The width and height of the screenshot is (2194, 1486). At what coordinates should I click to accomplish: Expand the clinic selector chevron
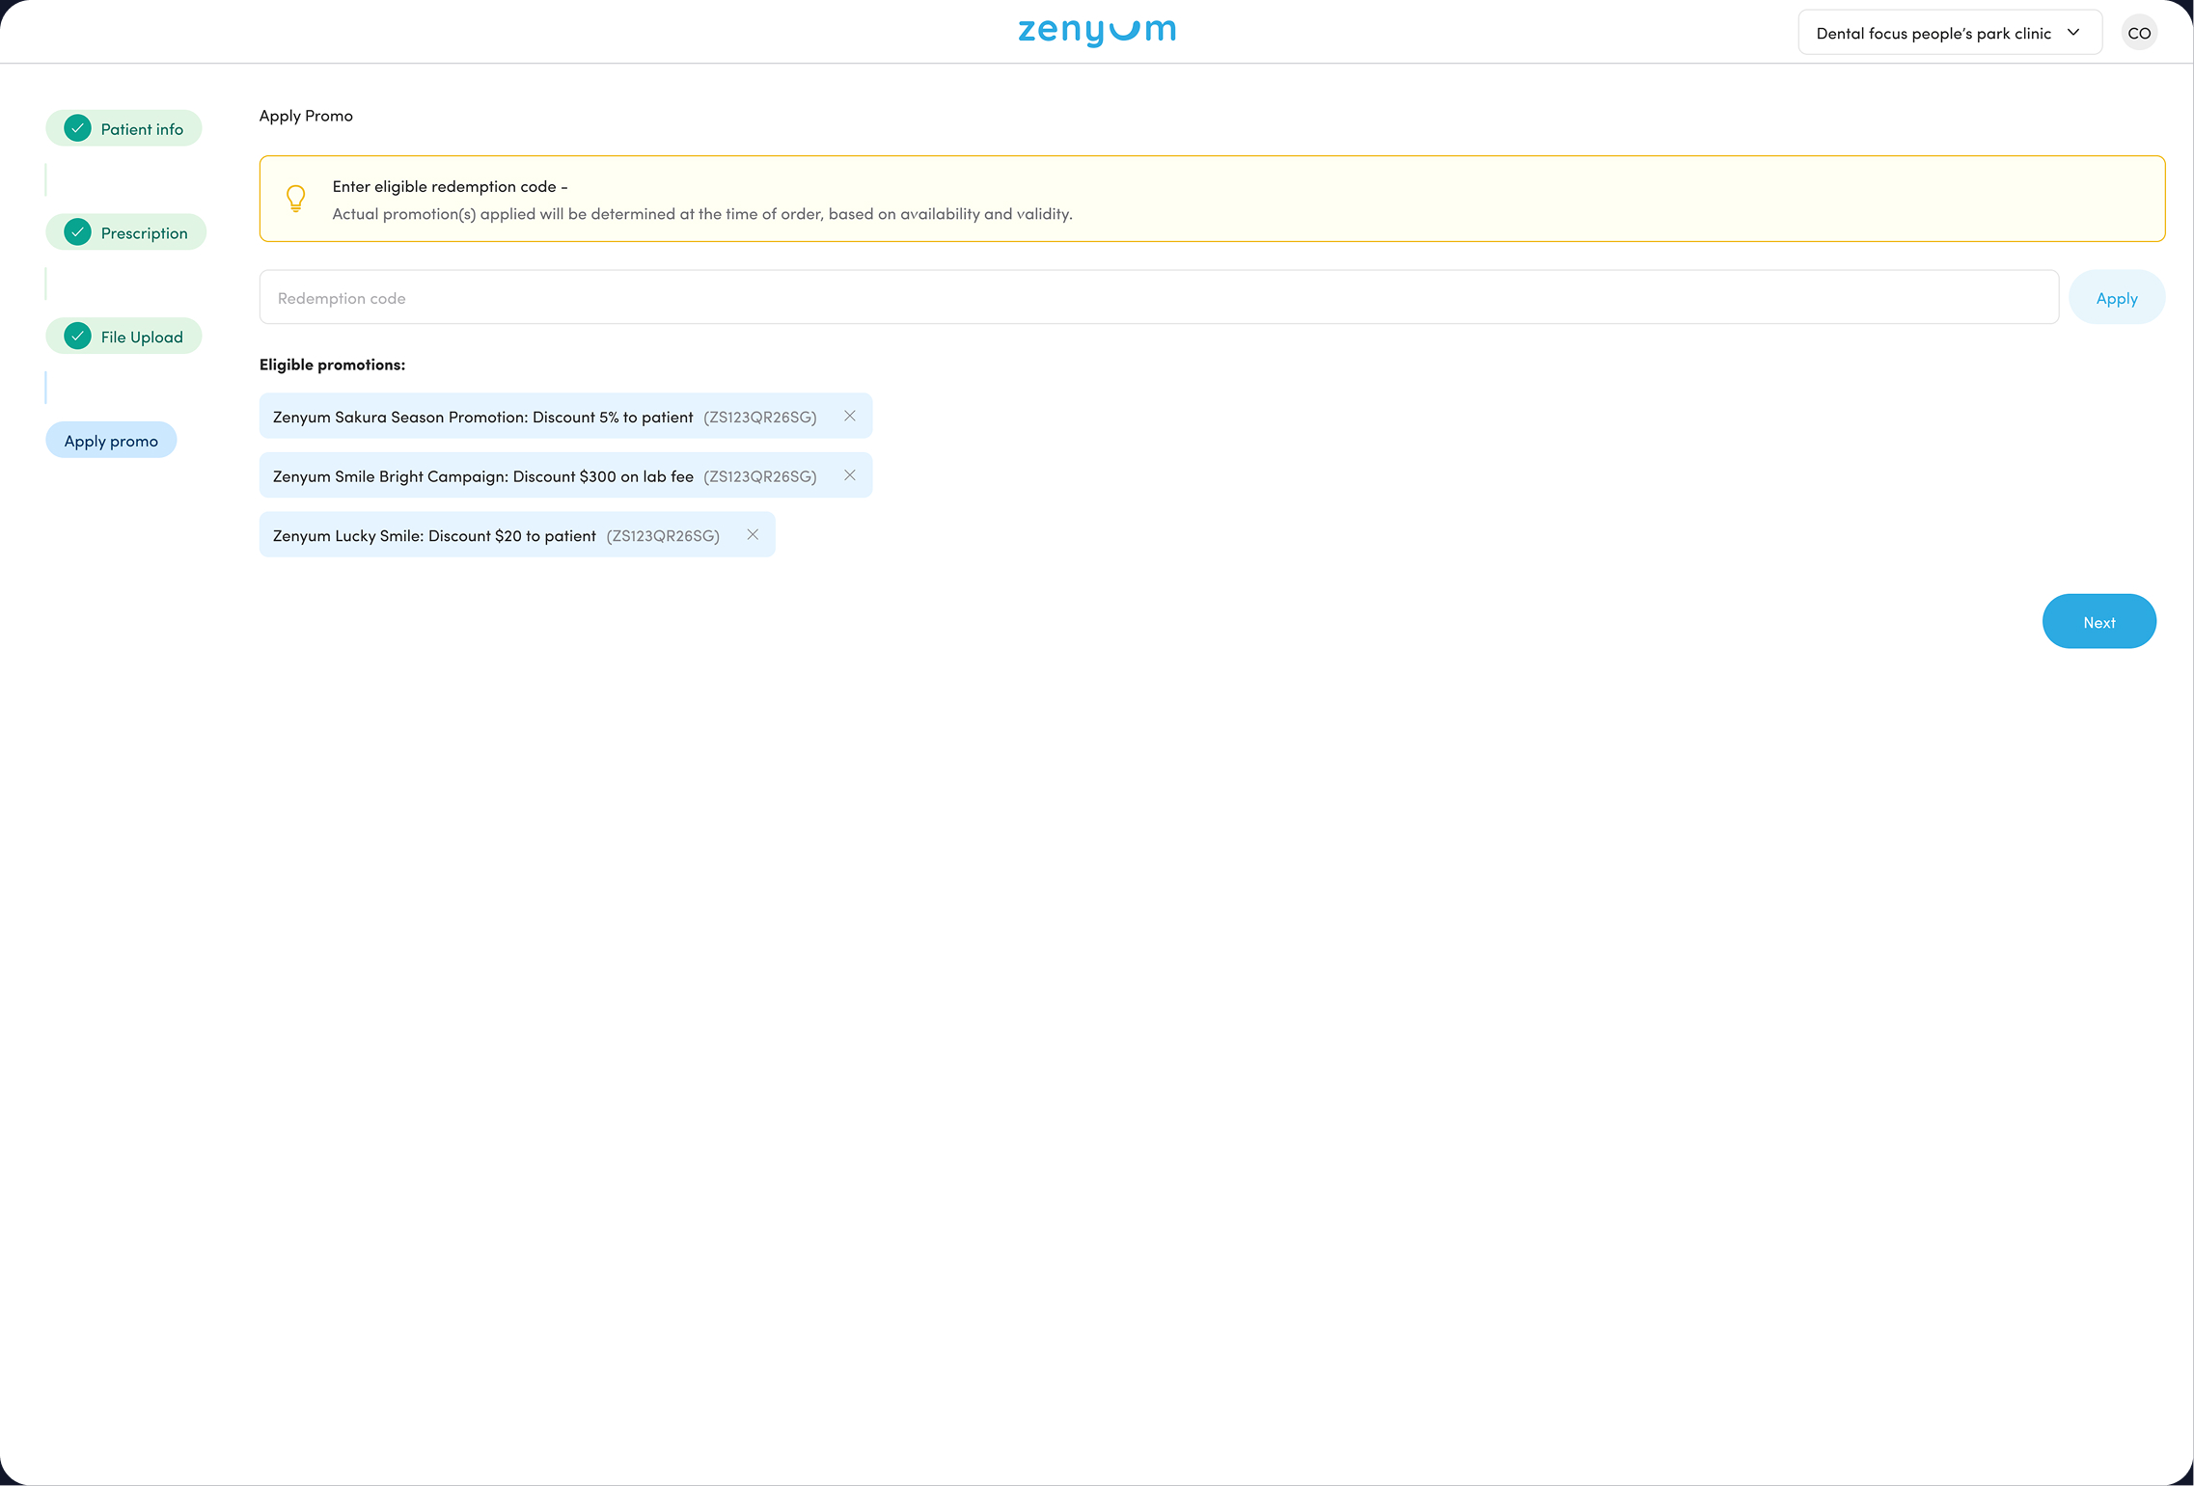pyautogui.click(x=2073, y=33)
